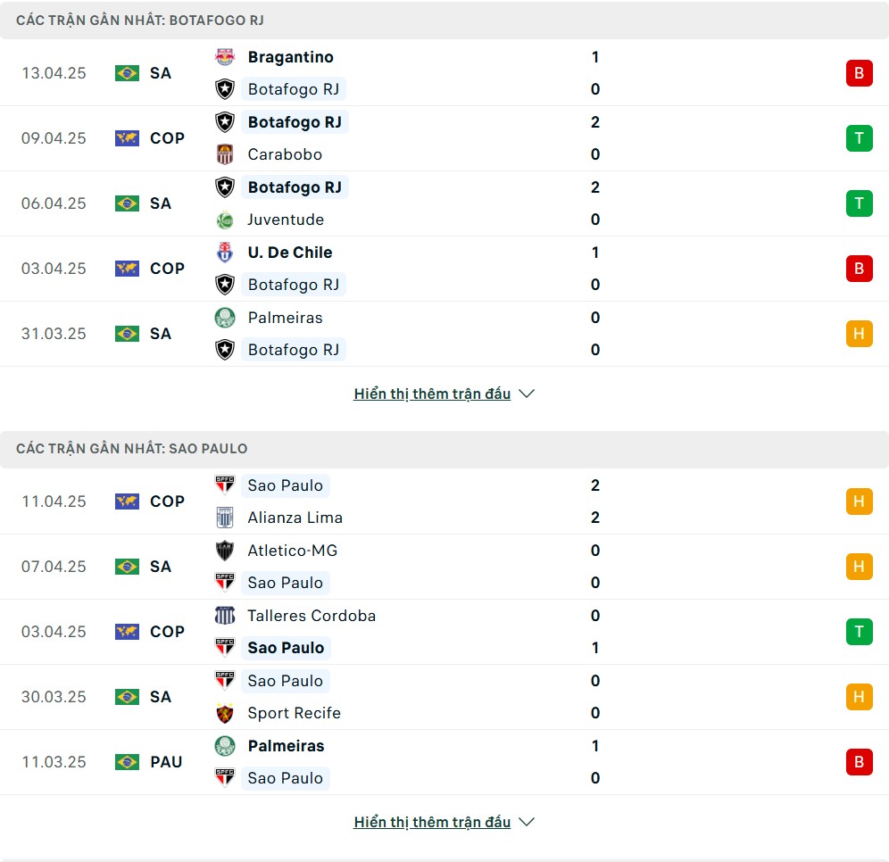Click the Bragantino team logo
The height and width of the screenshot is (862, 889).
[225, 57]
